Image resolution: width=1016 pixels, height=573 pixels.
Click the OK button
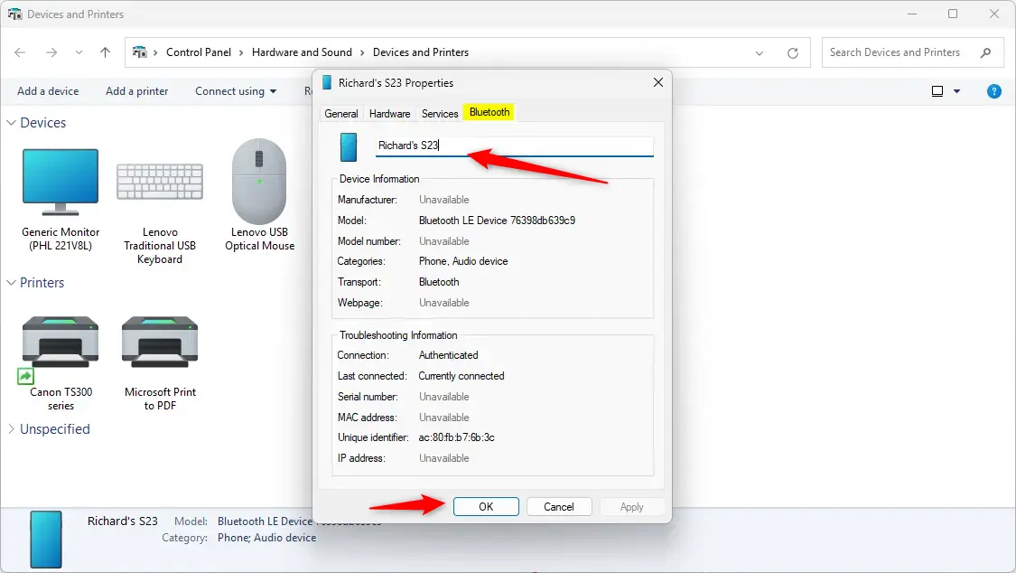[x=486, y=507]
